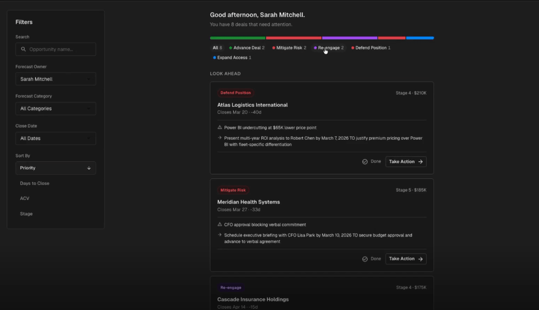Image resolution: width=539 pixels, height=310 pixels.
Task: Click the purple dot beside Re-engage filter
Action: [315, 48]
